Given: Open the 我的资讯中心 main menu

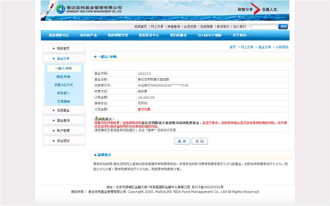Looking at the screenshot, I should coord(149,35).
